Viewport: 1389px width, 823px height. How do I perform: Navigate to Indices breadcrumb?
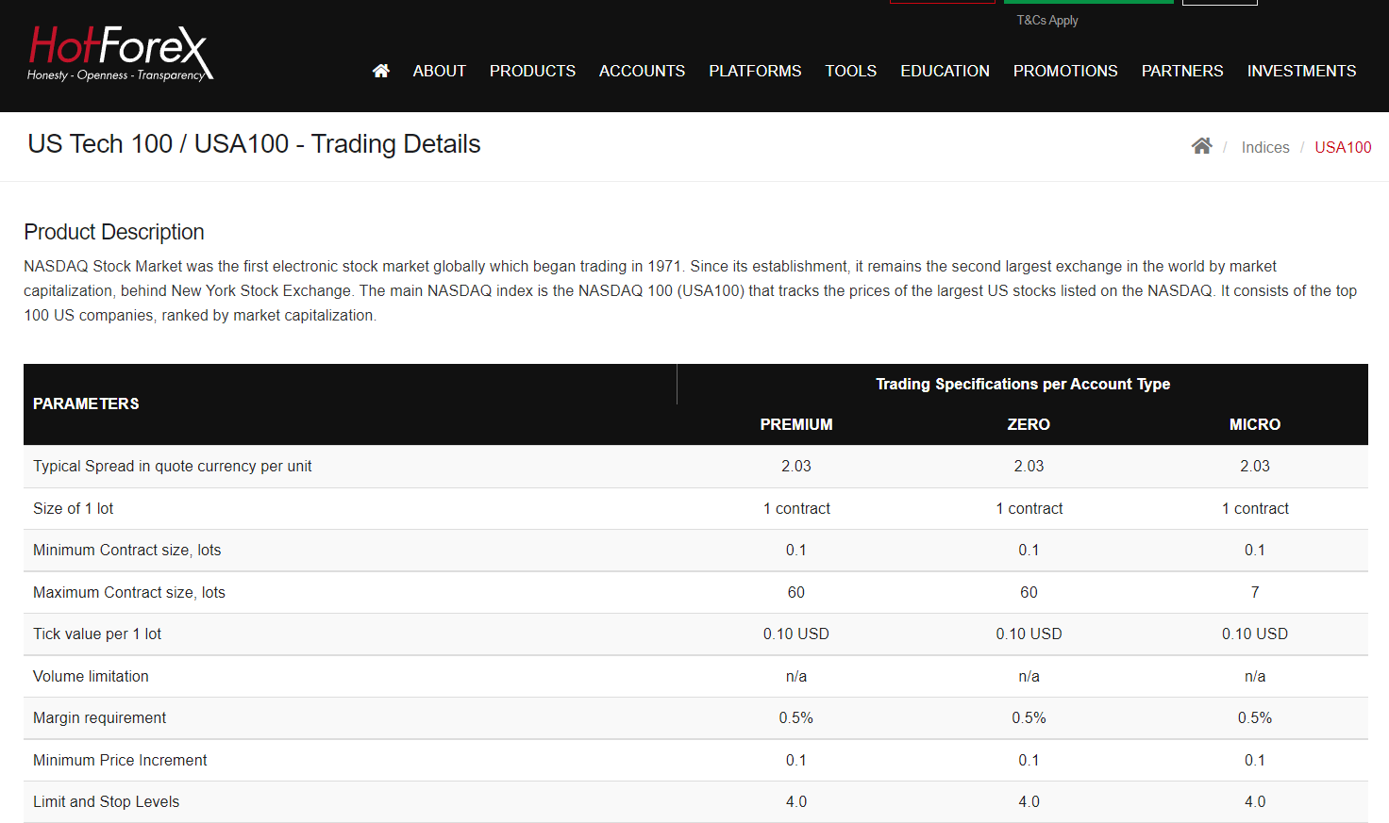[1265, 147]
